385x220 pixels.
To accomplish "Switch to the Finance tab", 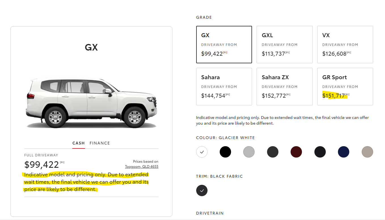I will (100, 143).
